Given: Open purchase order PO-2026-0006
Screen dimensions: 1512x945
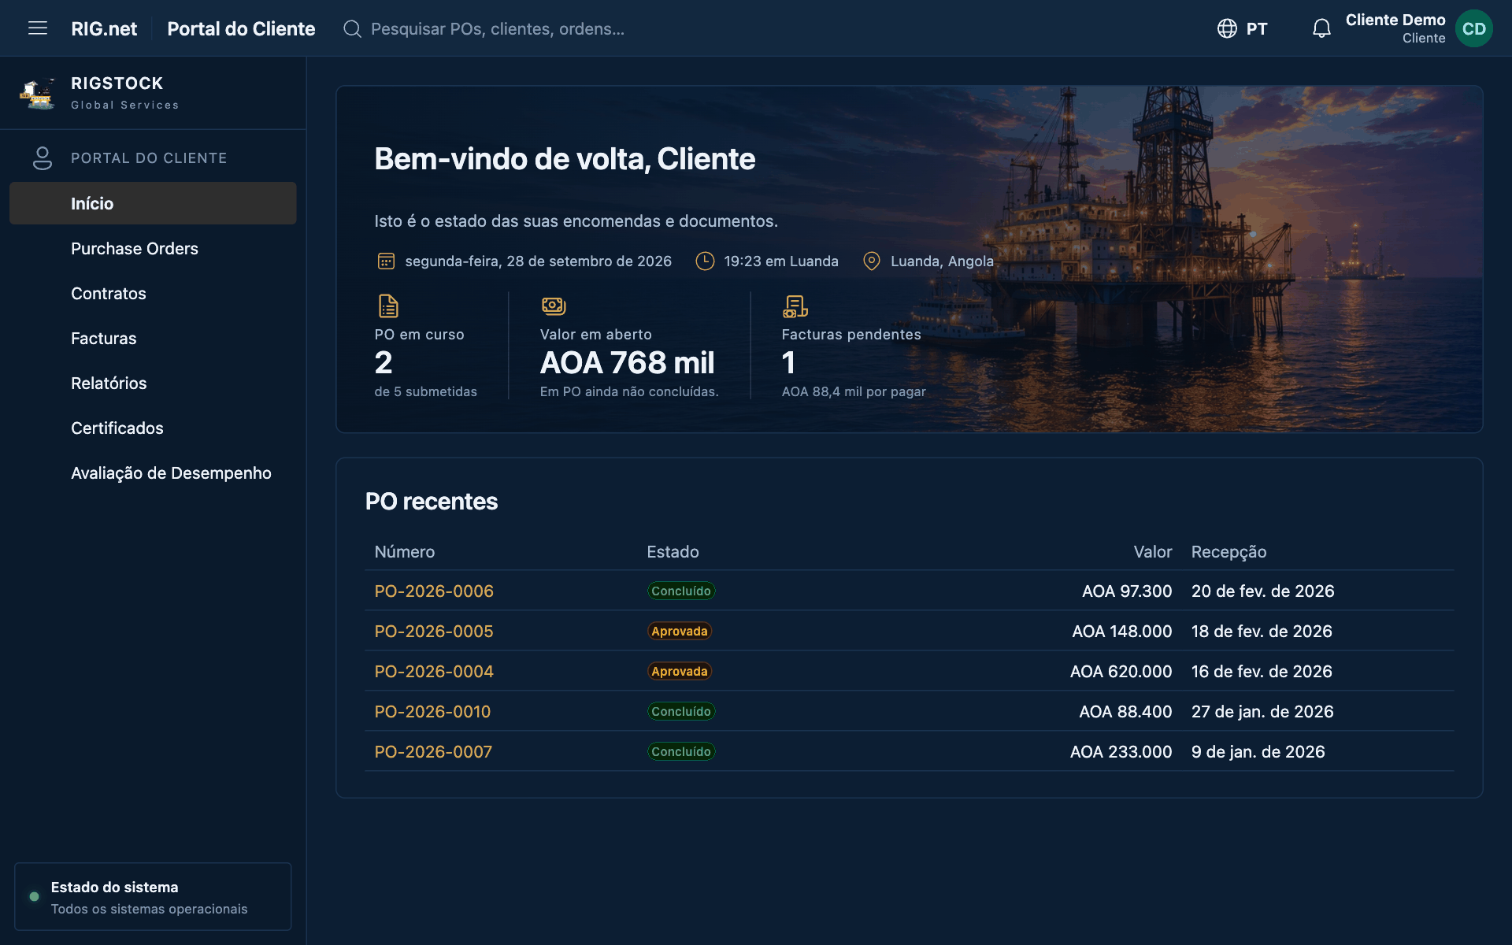Looking at the screenshot, I should pyautogui.click(x=434, y=591).
